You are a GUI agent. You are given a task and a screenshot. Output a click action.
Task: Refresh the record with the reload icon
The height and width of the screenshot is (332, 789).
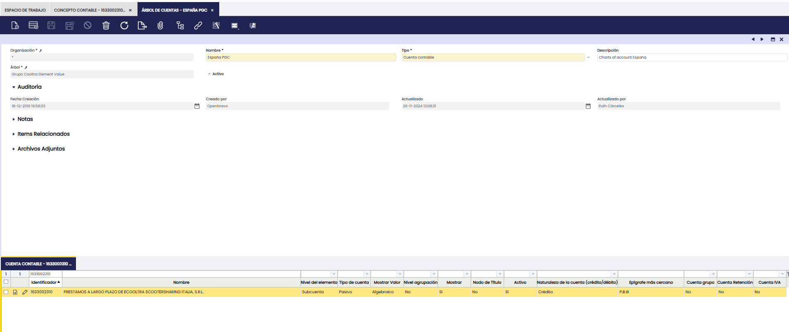(x=124, y=26)
